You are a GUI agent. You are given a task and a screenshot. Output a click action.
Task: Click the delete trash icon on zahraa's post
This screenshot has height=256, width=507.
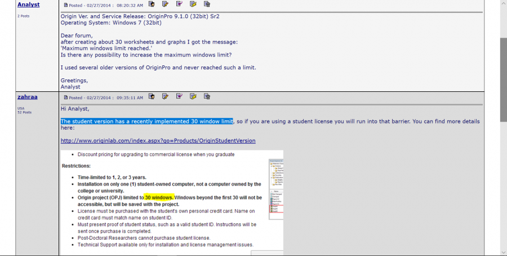pos(207,96)
